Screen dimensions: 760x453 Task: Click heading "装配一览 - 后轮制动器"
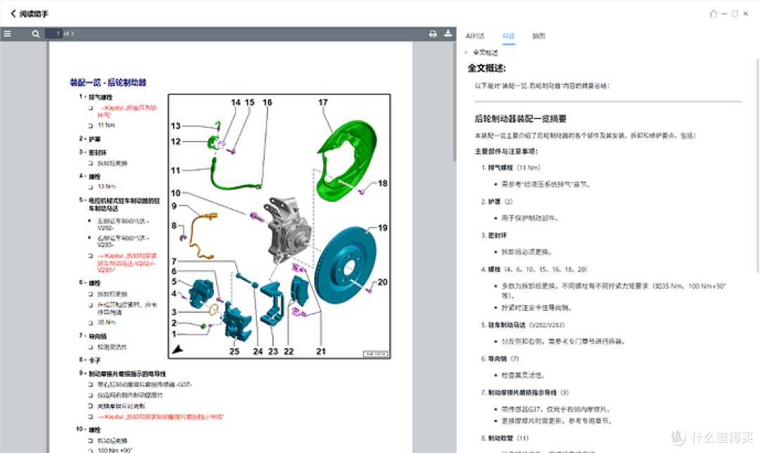point(108,82)
